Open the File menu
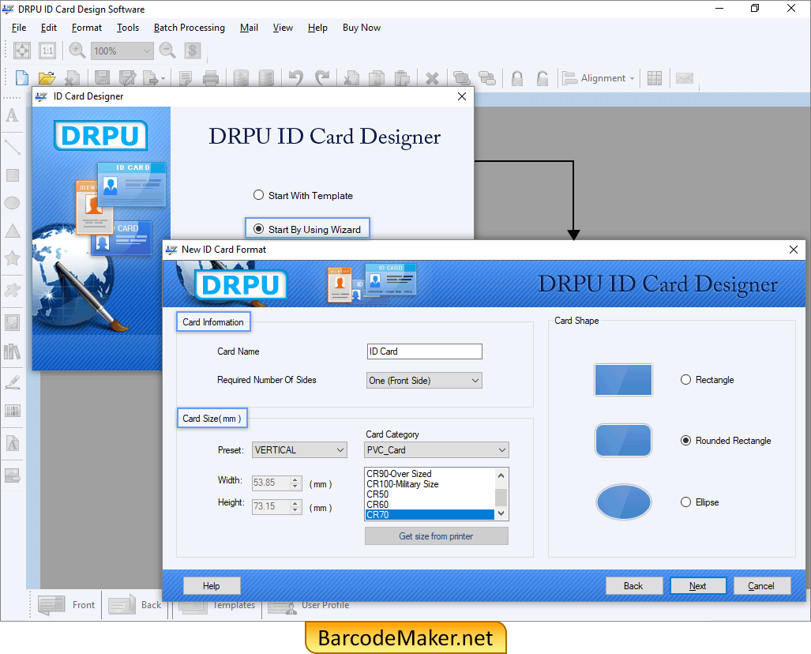 point(19,28)
